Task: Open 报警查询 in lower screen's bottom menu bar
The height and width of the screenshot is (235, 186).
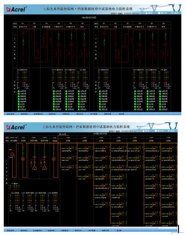Action: click(x=65, y=230)
